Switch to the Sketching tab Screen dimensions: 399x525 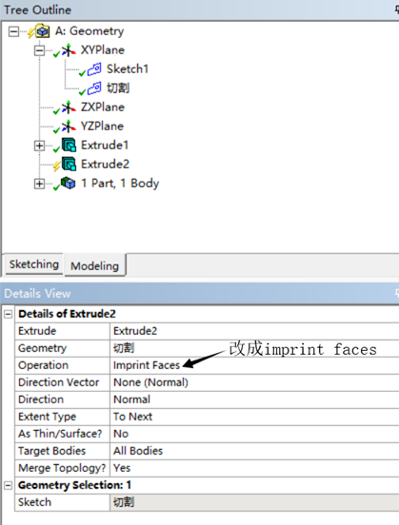pos(34,264)
